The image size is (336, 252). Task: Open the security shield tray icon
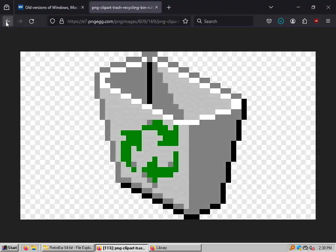click(x=299, y=248)
